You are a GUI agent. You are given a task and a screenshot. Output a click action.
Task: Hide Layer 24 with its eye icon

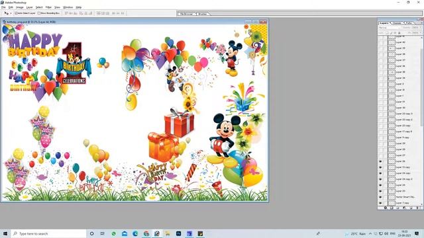click(380, 185)
